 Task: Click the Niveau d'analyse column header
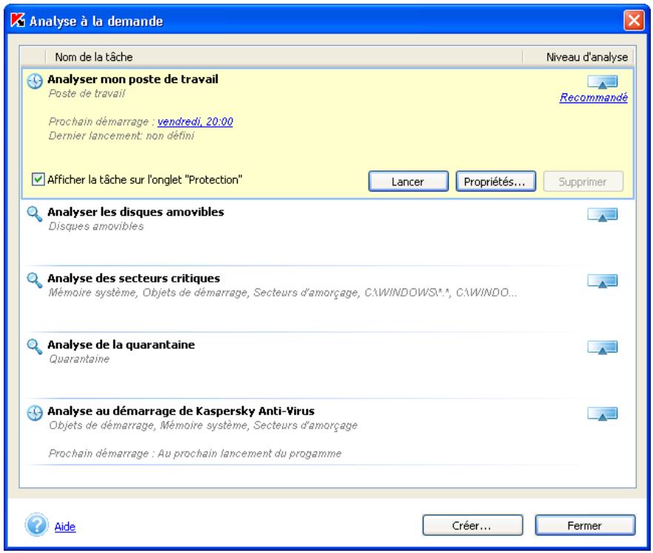pyautogui.click(x=579, y=57)
